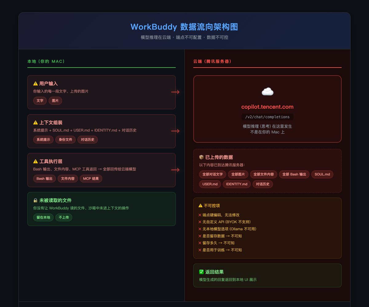Select the 对话历史 tag under 已上传的数据
The width and height of the screenshot is (369, 307).
pyautogui.click(x=263, y=184)
